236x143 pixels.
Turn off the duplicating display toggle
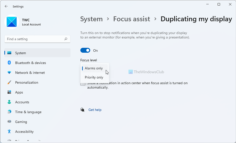(x=85, y=50)
